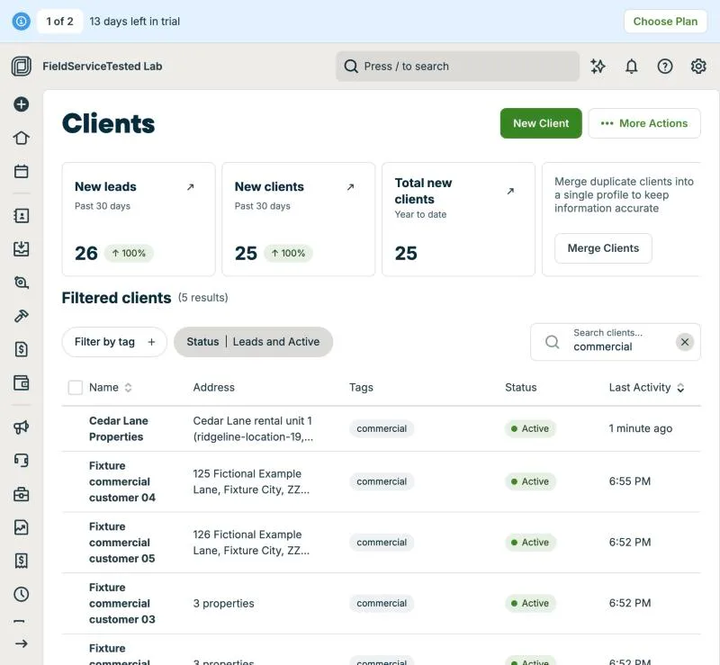This screenshot has height=665, width=720.
Task: Open Requests inbox icon in sidebar
Action: [21, 249]
